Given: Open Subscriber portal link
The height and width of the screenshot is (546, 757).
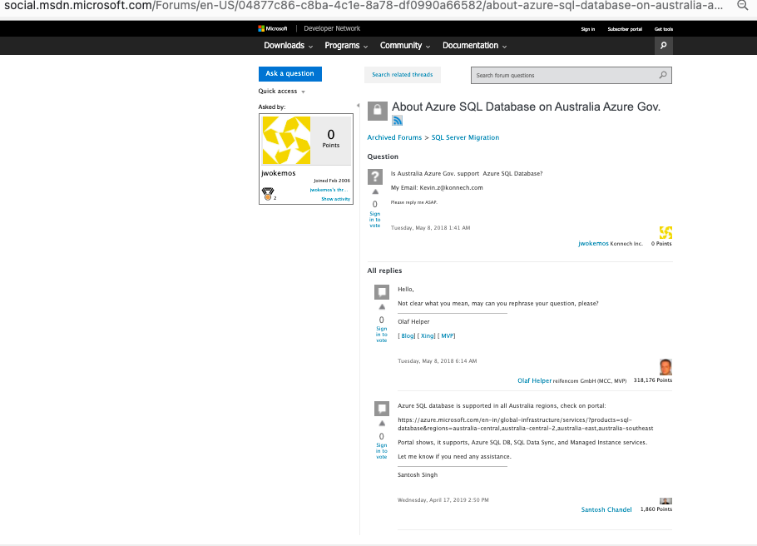Looking at the screenshot, I should tap(625, 29).
